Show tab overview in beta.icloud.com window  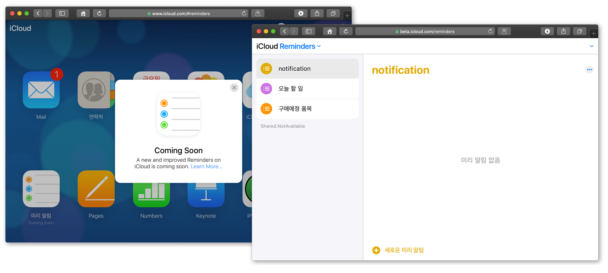click(x=580, y=31)
